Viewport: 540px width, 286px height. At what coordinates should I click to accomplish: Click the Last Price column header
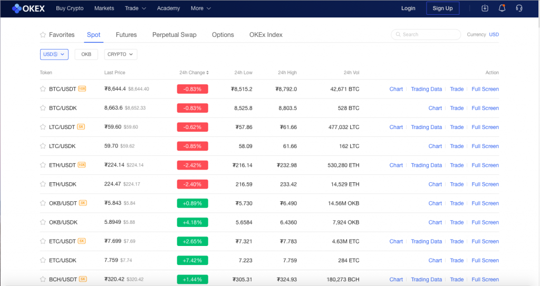(x=114, y=73)
